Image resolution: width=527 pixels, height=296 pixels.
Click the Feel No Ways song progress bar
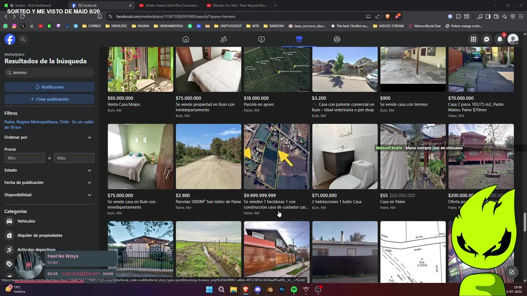pyautogui.click(x=81, y=274)
